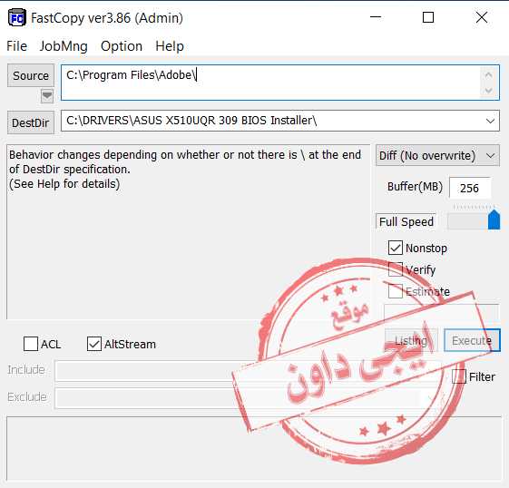Image resolution: width=509 pixels, height=488 pixels.
Task: Enable the Filter checkbox
Action: pyautogui.click(x=459, y=376)
